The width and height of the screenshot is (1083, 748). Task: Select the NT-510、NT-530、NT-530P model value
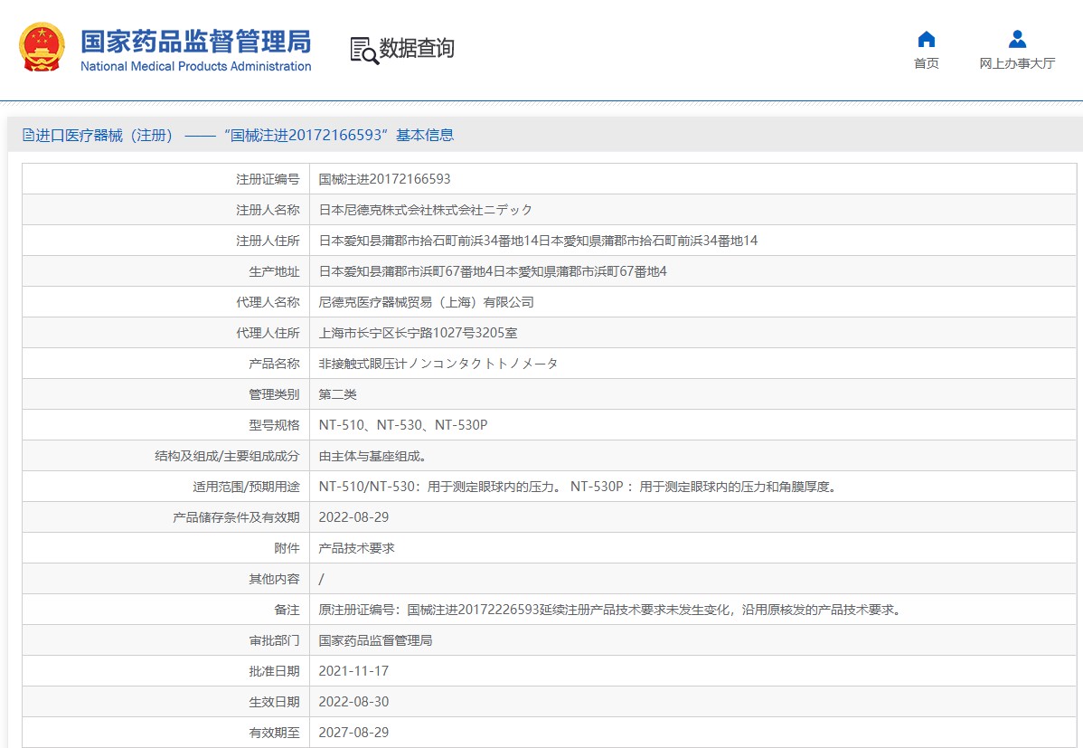coord(402,425)
